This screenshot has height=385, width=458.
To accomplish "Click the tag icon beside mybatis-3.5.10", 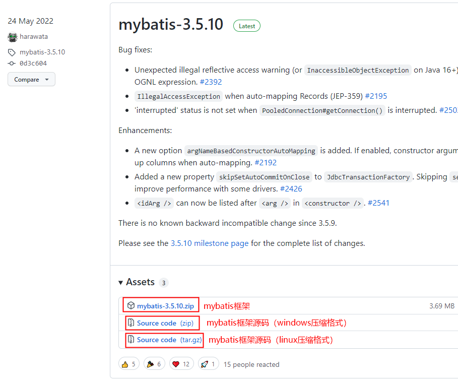I will pos(12,52).
